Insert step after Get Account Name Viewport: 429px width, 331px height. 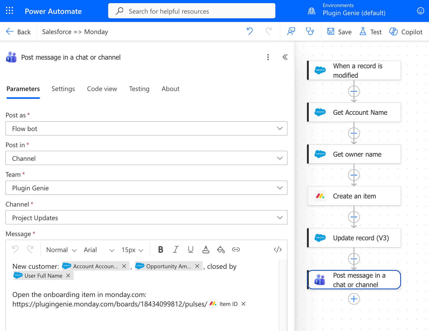[354, 133]
